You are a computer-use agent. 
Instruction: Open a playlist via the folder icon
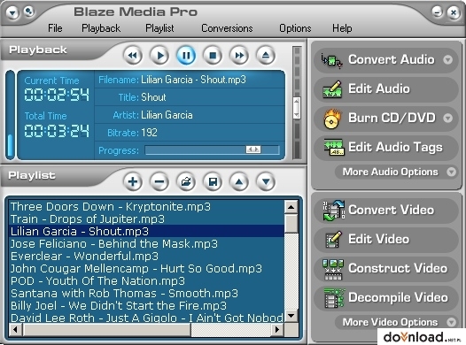click(186, 181)
